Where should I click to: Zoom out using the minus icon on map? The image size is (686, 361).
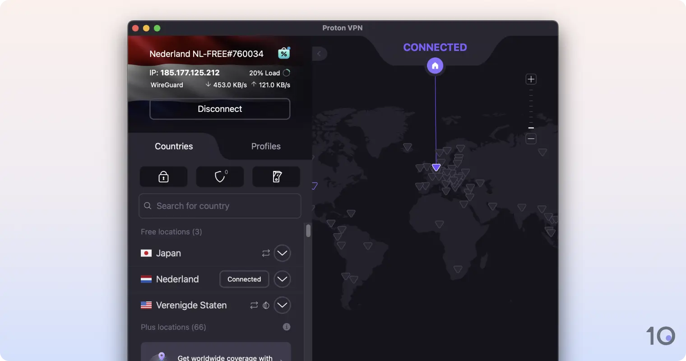tap(531, 139)
